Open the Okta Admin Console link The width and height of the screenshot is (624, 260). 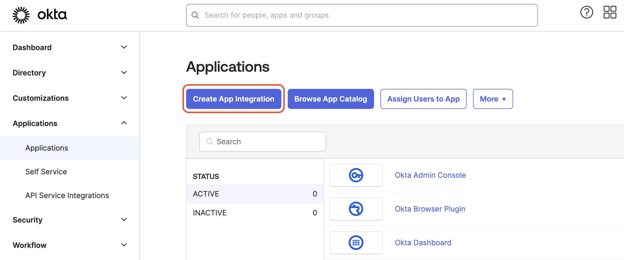430,175
